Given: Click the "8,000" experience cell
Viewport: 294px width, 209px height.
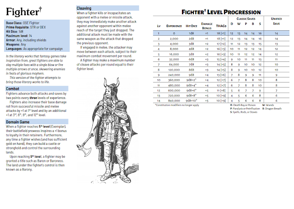Looking at the screenshot, I should [x=174, y=49].
